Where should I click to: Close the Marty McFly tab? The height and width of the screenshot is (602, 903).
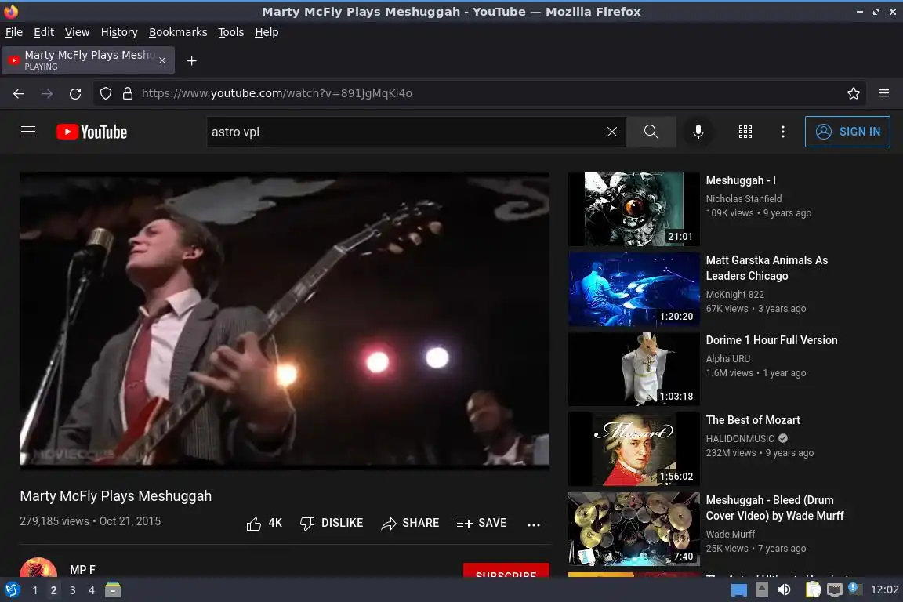[162, 60]
